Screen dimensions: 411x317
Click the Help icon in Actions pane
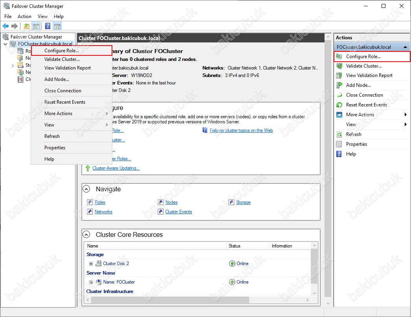pyautogui.click(x=339, y=154)
